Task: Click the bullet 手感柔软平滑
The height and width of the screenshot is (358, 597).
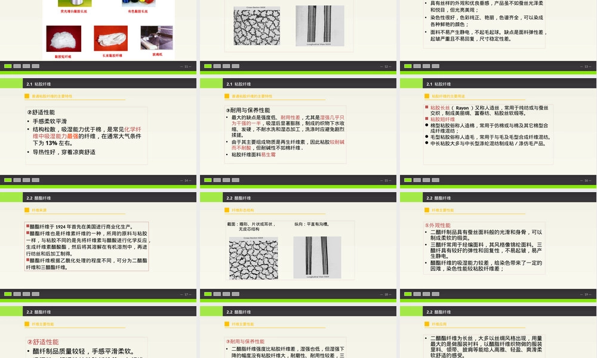Action: 50,121
